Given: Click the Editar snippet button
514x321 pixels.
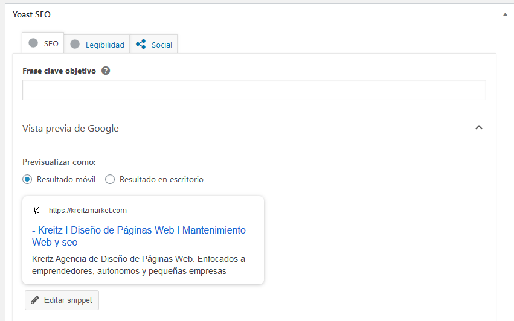Looking at the screenshot, I should click(x=62, y=300).
